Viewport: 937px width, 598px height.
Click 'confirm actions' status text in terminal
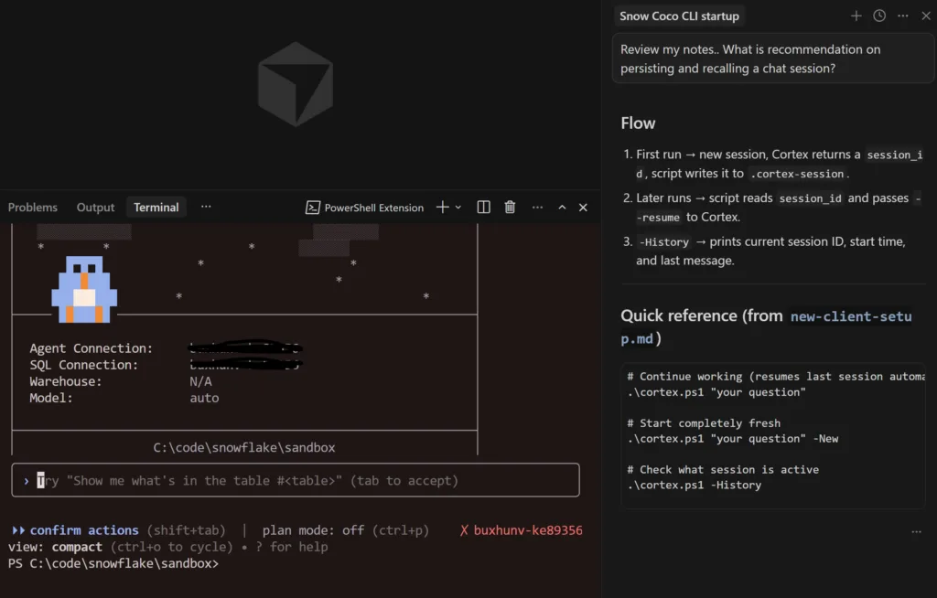[84, 530]
